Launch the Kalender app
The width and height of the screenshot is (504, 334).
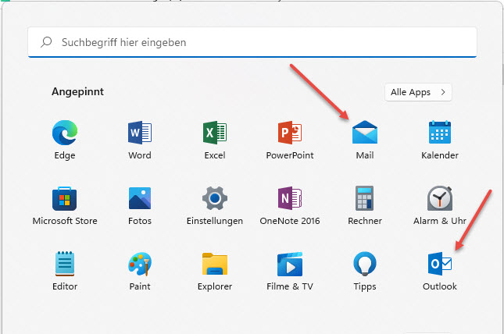(439, 134)
